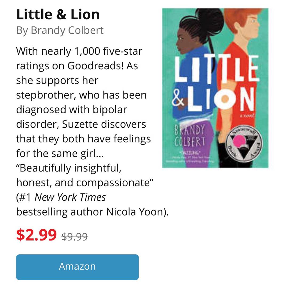Click the red $2.99 sale price
The height and width of the screenshot is (288, 288).
(36, 235)
